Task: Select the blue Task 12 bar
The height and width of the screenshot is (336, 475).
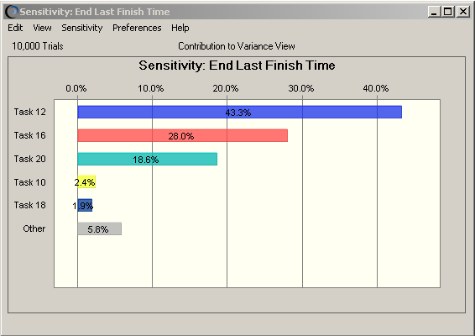Action: coord(240,112)
